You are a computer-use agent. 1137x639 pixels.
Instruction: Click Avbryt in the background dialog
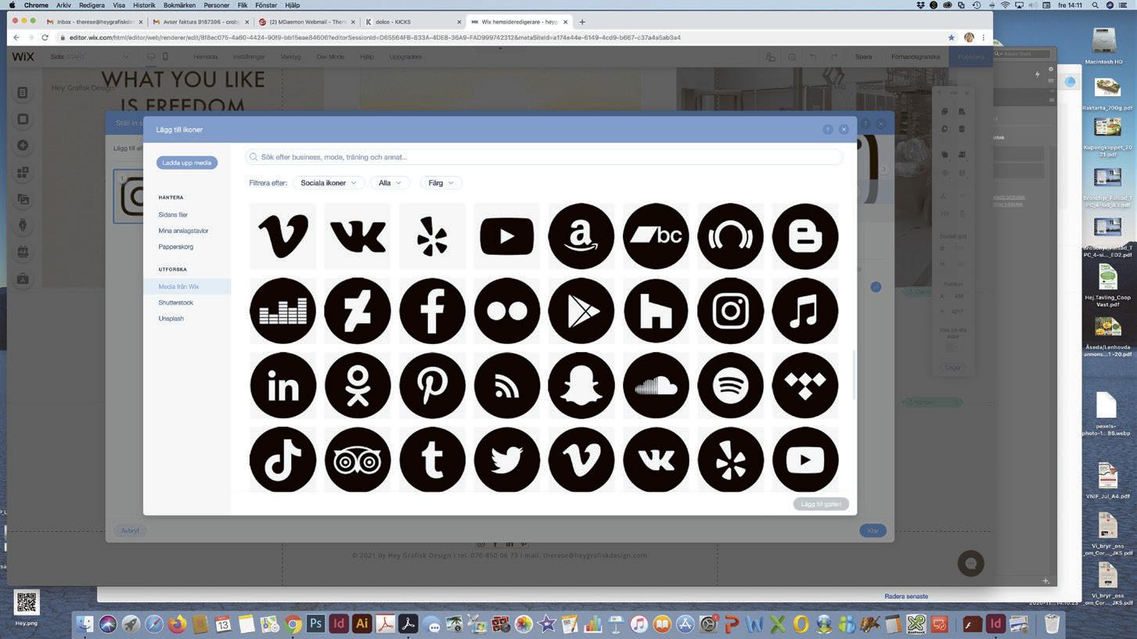(x=130, y=531)
